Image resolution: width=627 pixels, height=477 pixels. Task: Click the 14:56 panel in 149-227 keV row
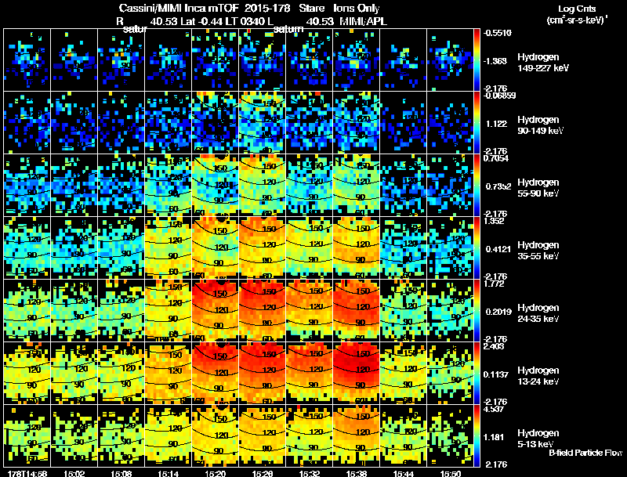pos(27,60)
